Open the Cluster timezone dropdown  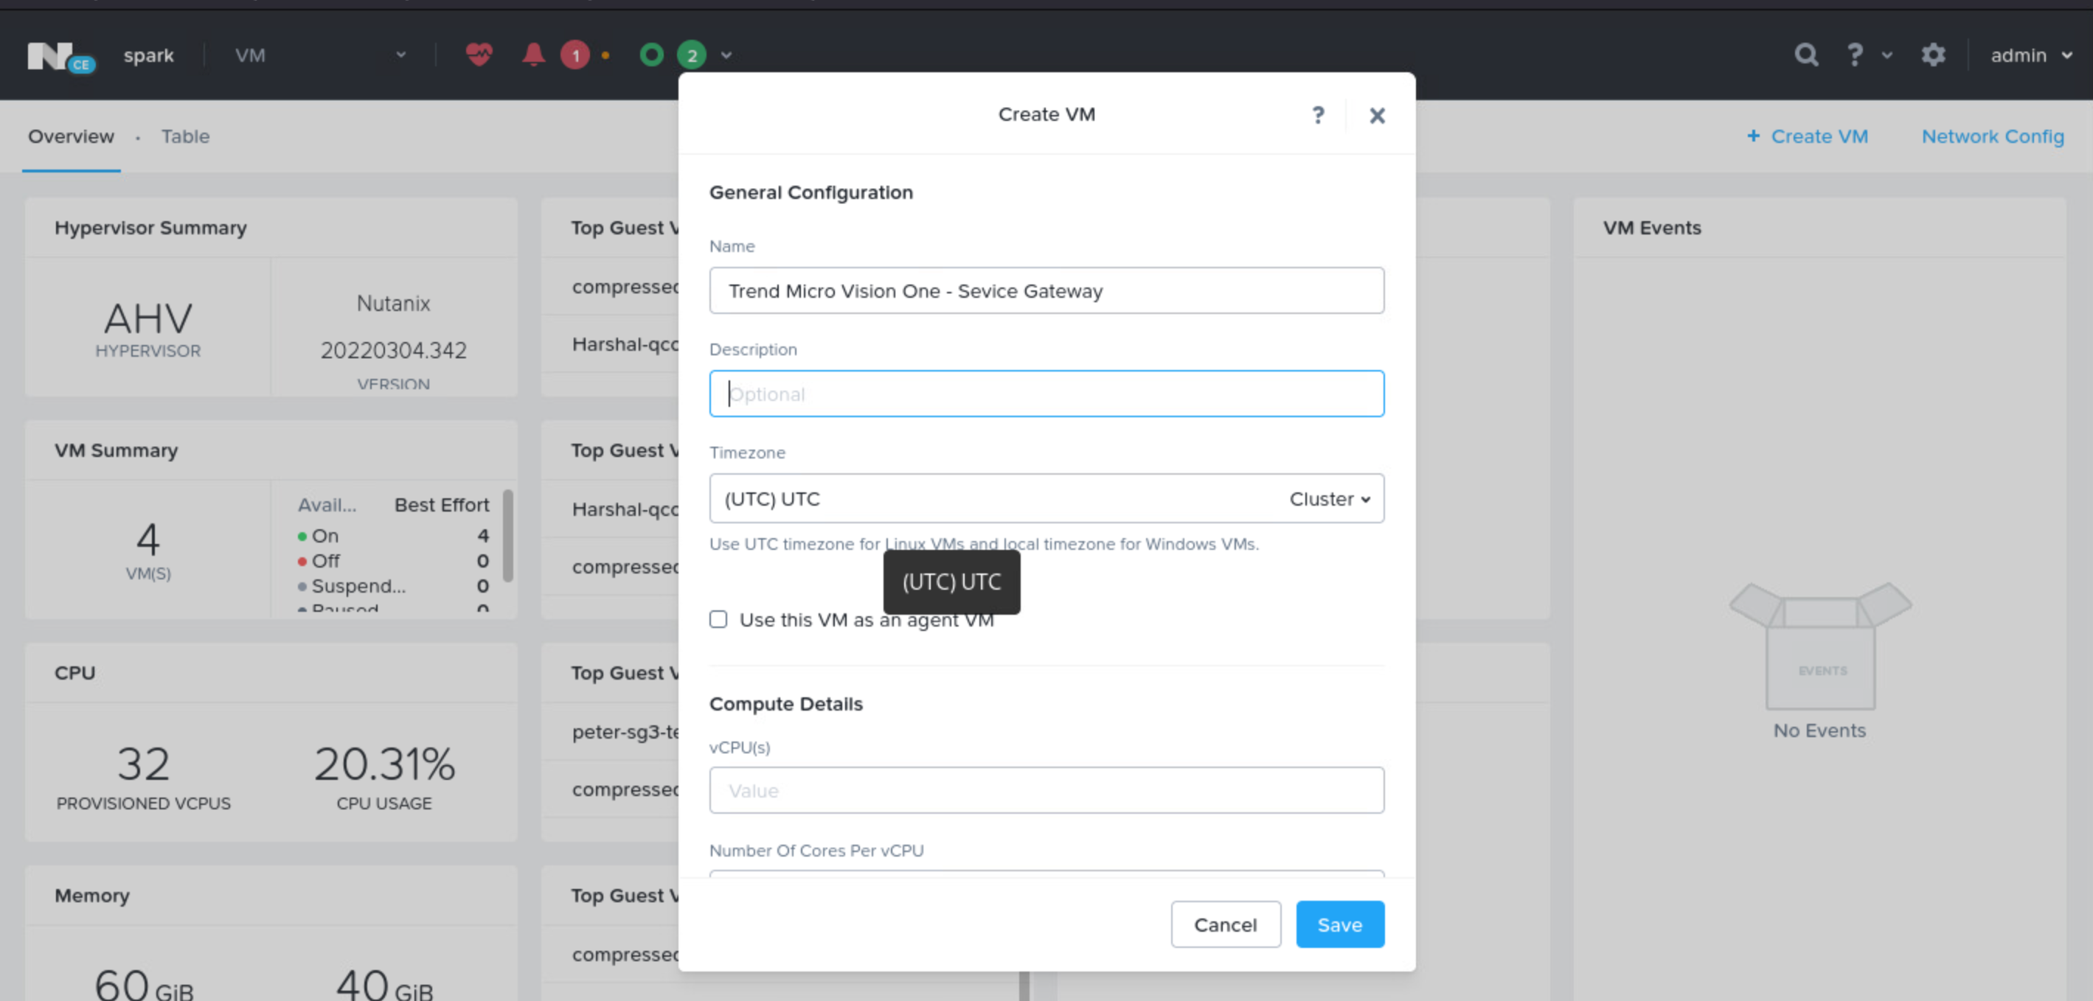click(x=1328, y=498)
